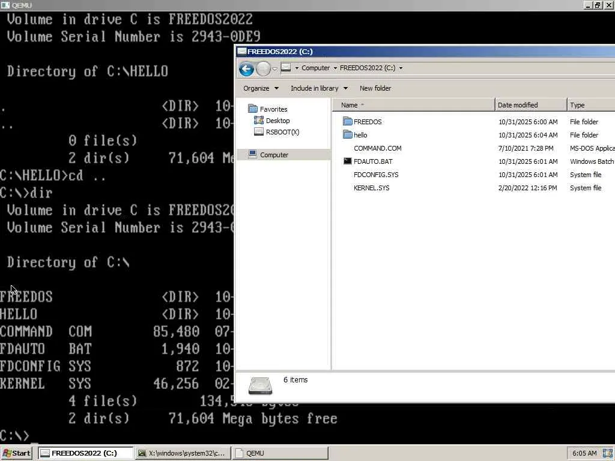Click the RSBOOT(X) drive icon
The image size is (615, 461).
258,131
